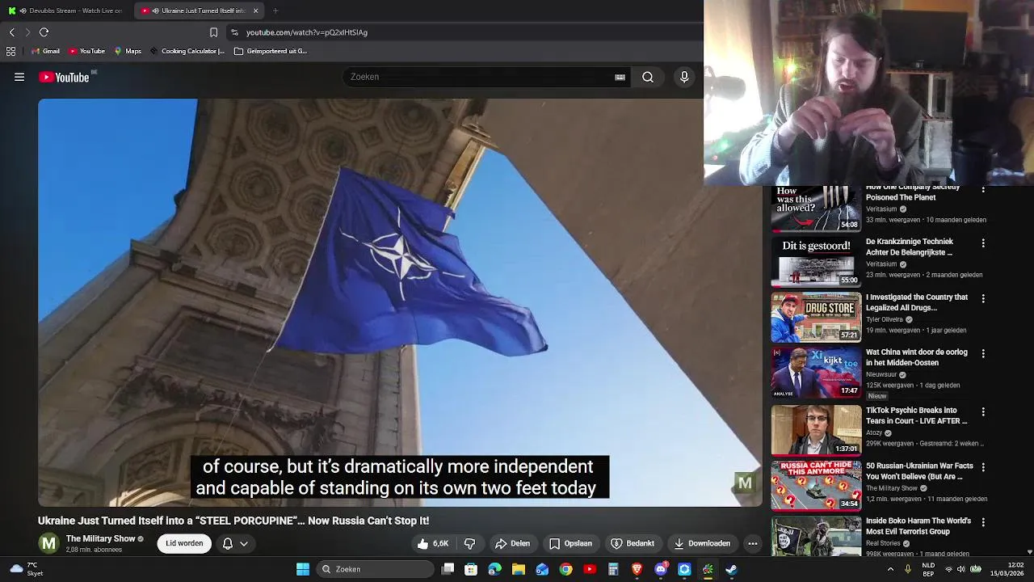This screenshot has width=1034, height=582.
Task: Play the Dit is gestoord thumbnail
Action: (x=816, y=262)
